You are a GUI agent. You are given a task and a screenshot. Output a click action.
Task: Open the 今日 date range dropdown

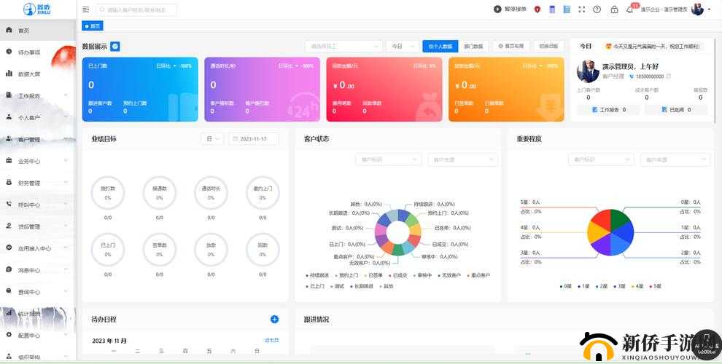coord(403,47)
